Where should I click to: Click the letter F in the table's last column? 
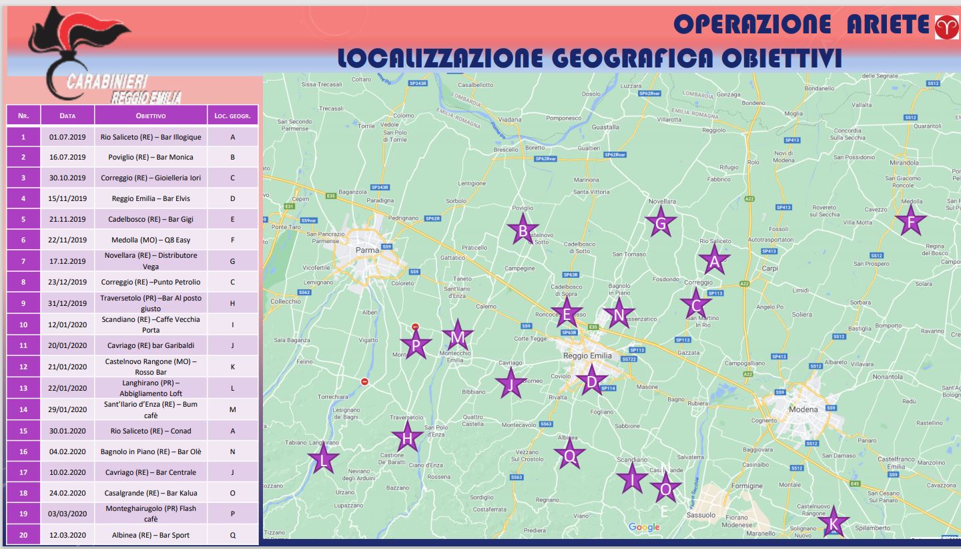point(232,240)
